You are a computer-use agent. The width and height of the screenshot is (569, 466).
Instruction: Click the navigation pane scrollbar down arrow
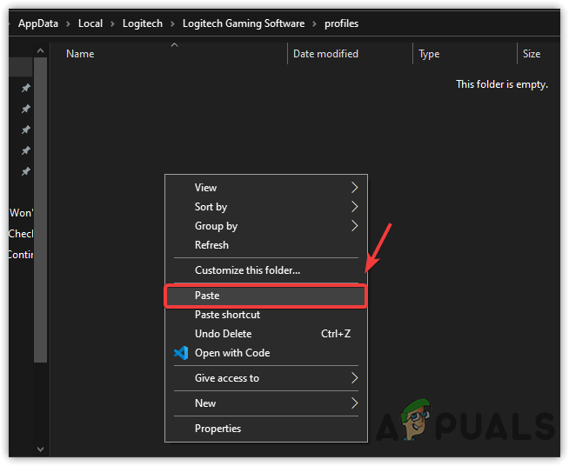tap(40, 449)
